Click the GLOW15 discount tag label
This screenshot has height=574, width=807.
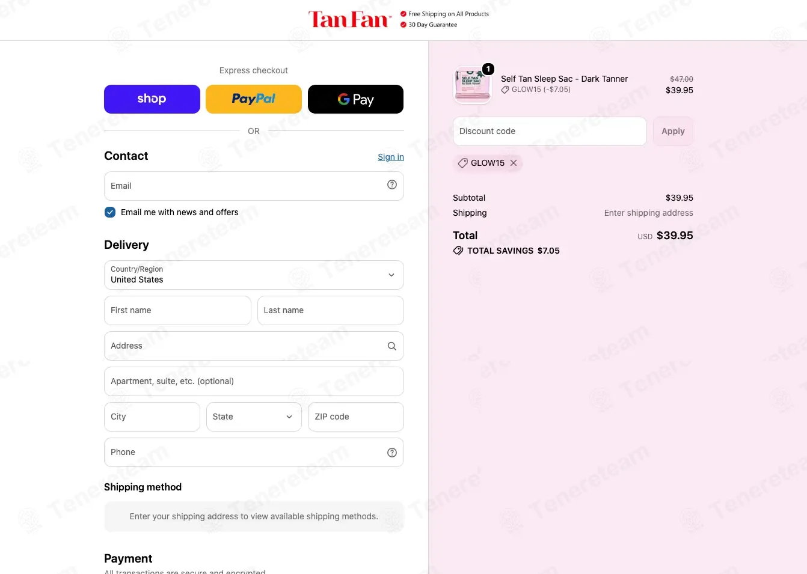(x=488, y=163)
